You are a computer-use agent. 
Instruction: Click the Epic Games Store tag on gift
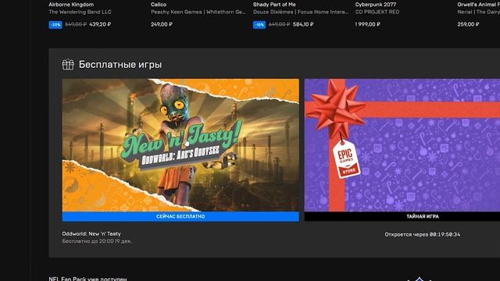(x=346, y=159)
